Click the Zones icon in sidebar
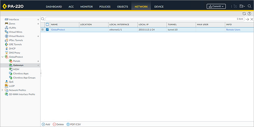Viewport: 254px width, 127px height. pos(7,24)
